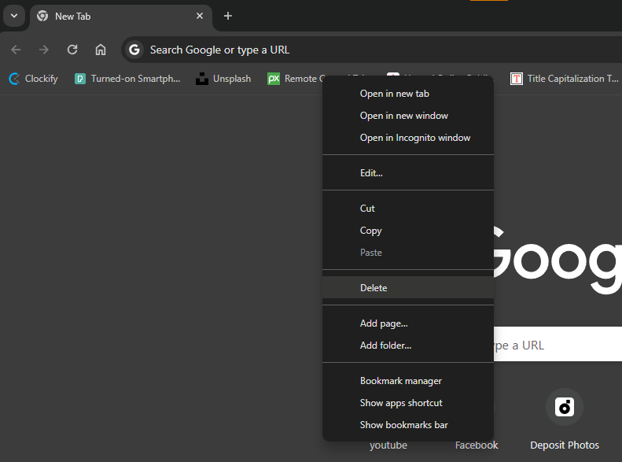622x462 pixels.
Task: Select Copy from context menu
Action: (408, 231)
